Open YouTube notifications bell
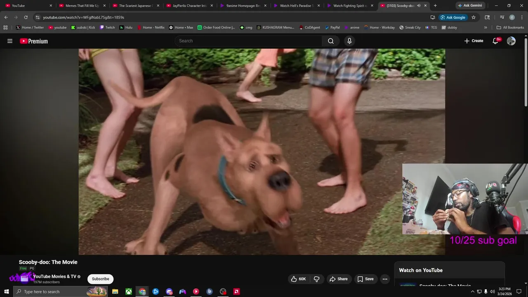 pyautogui.click(x=496, y=41)
